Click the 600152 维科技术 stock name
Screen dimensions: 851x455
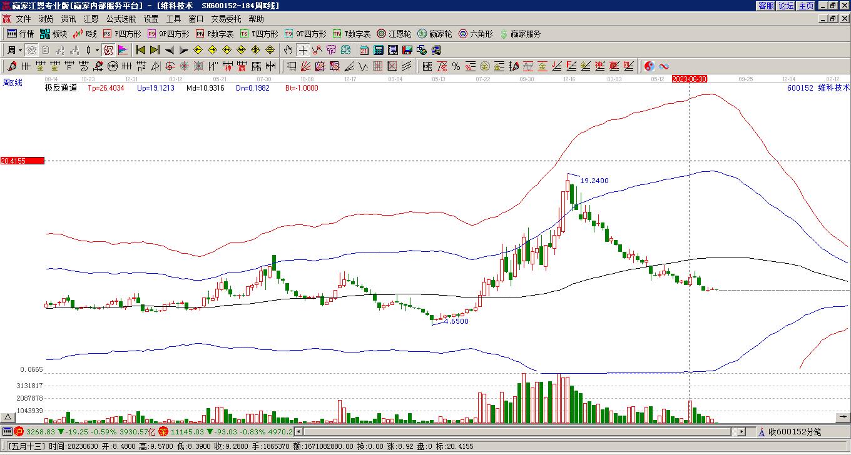tap(818, 88)
